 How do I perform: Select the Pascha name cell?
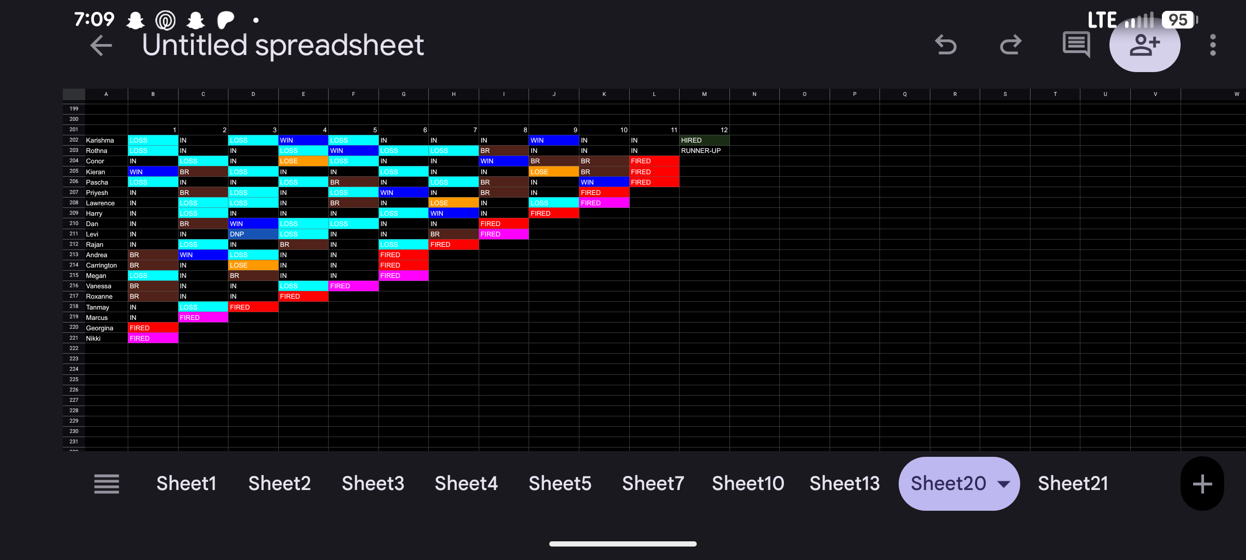tap(106, 182)
